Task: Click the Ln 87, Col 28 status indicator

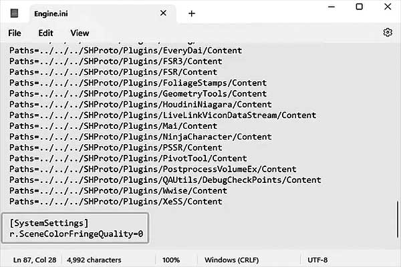Action: click(x=35, y=260)
